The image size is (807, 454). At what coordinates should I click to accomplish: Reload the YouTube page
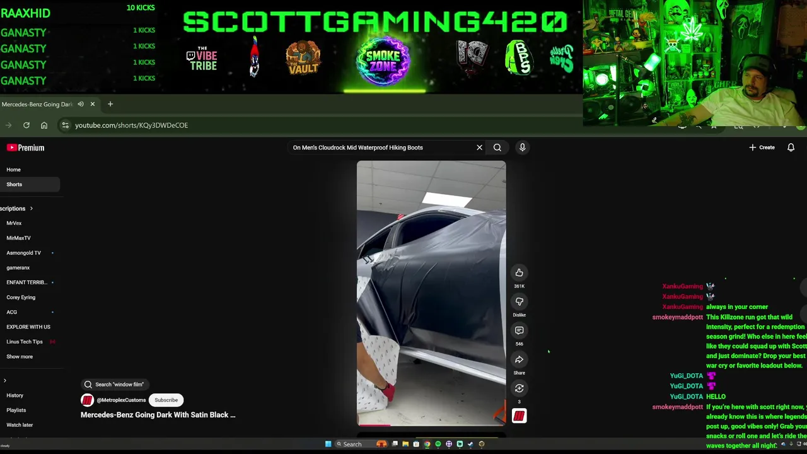tap(26, 125)
